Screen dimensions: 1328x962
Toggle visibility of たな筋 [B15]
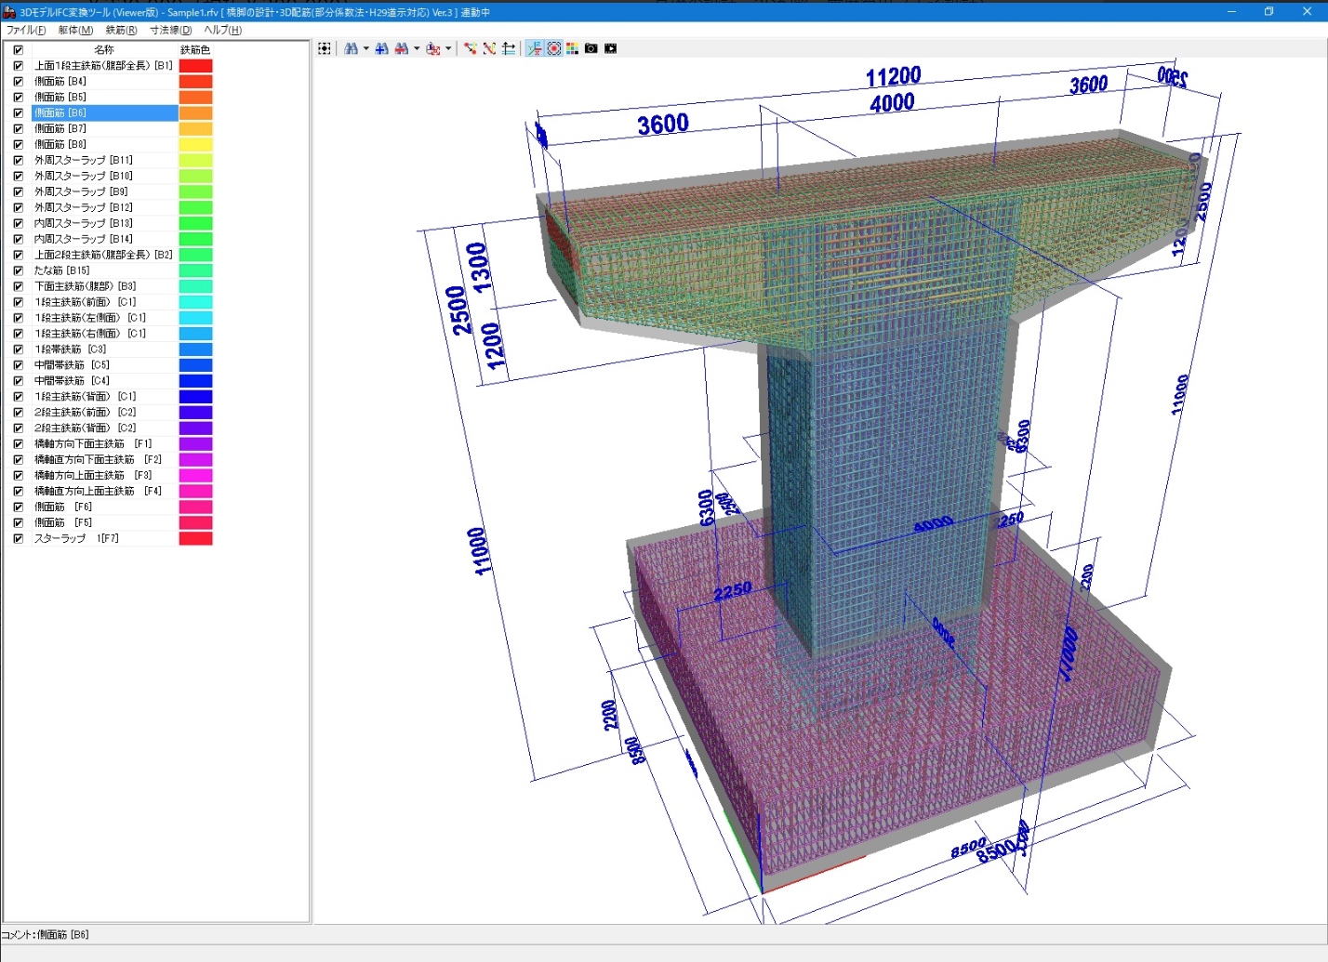[x=18, y=270]
